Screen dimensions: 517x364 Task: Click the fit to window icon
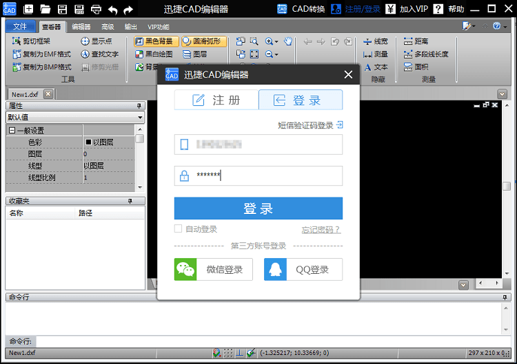click(x=254, y=54)
